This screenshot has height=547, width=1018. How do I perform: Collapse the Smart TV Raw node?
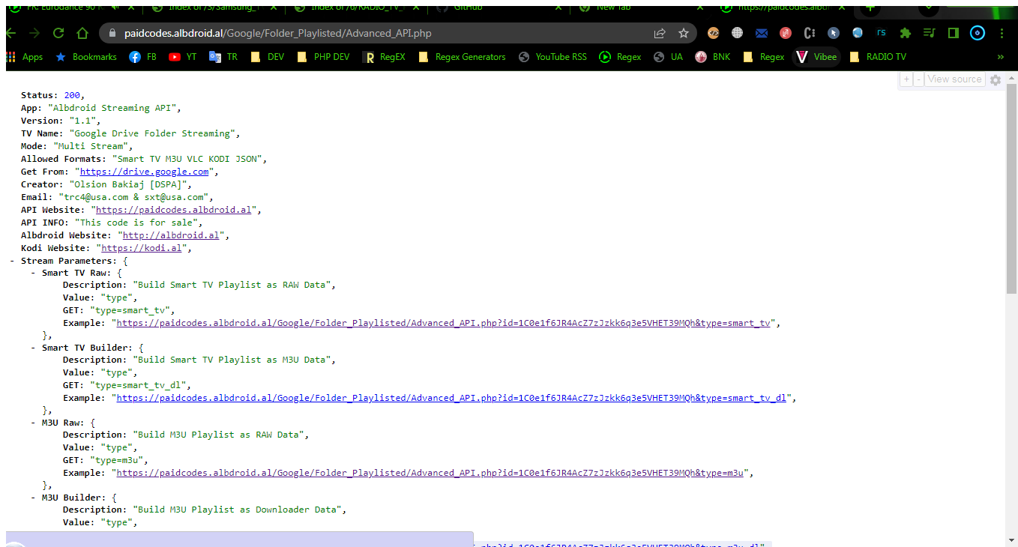34,273
